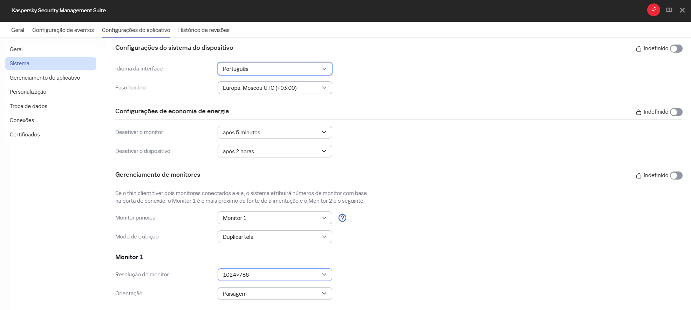Open the Idioma da interface dropdown
Viewport: 691px width, 310px height.
pos(275,69)
